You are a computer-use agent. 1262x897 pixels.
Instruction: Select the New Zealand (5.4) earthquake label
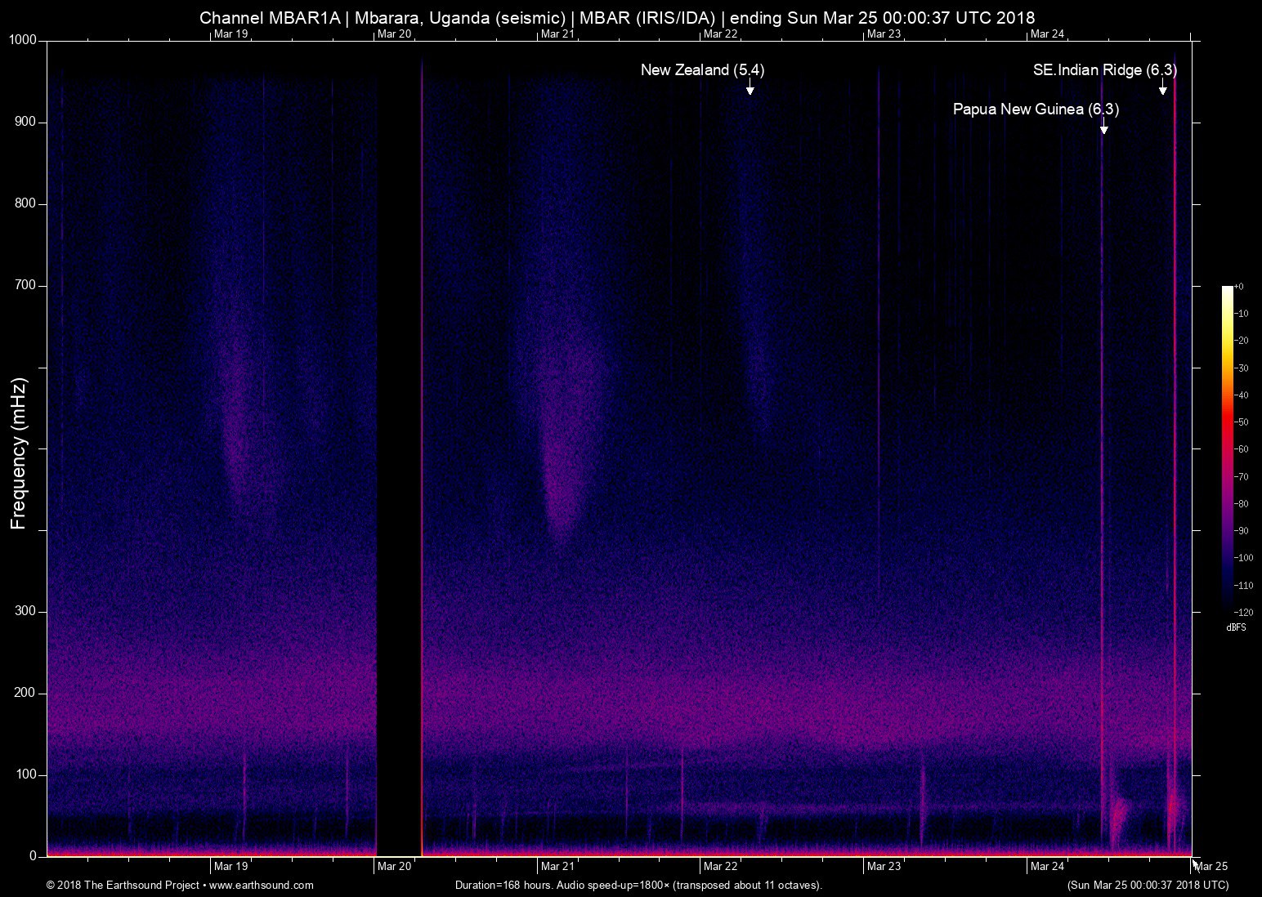[x=702, y=70]
